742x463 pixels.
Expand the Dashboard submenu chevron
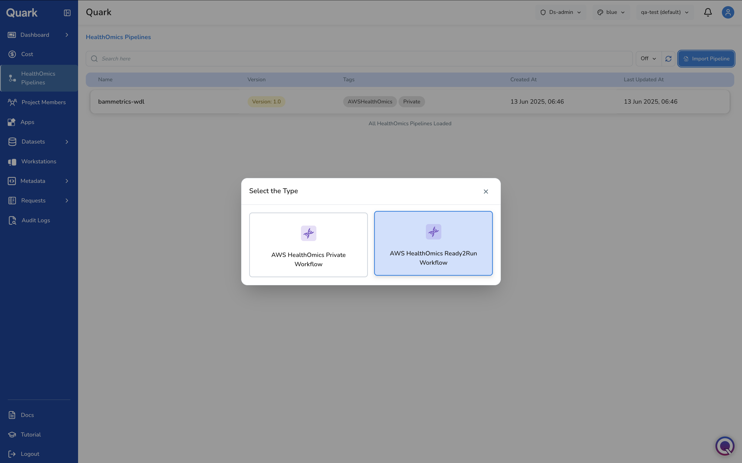click(67, 35)
